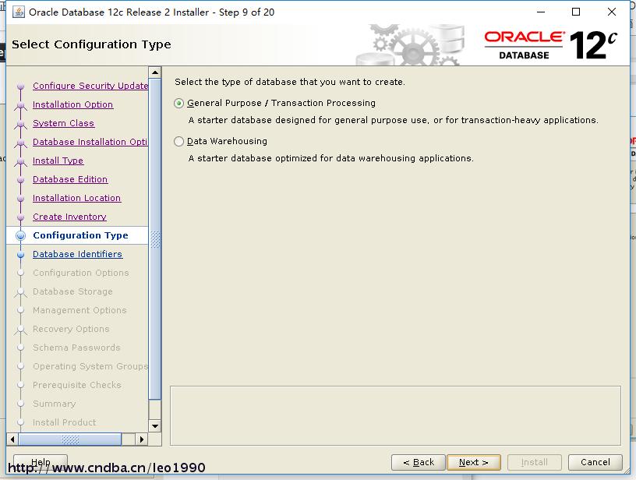Click the horizontal scrollbar thumb in steps panel

(70, 439)
